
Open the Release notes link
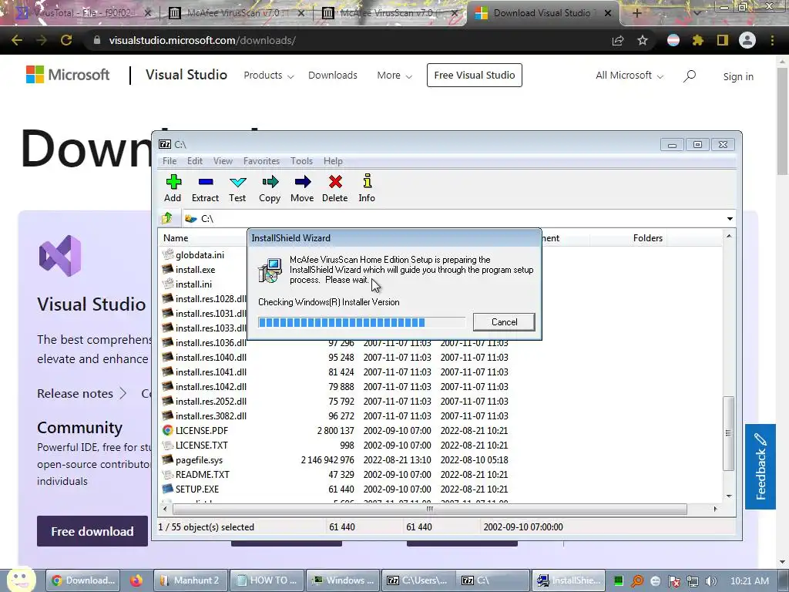point(82,394)
